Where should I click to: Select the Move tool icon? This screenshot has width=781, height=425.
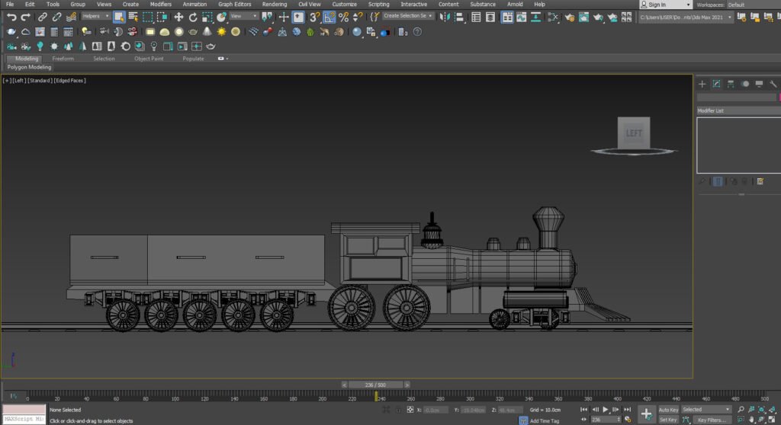click(x=178, y=17)
